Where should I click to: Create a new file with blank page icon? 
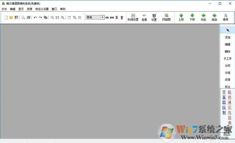coord(6,18)
